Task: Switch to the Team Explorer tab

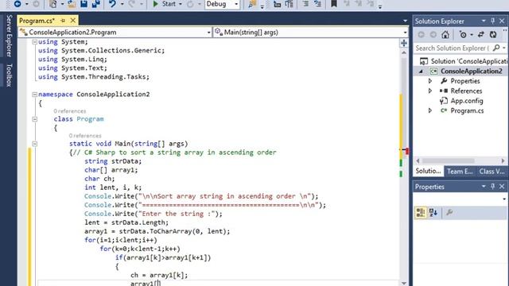Action: 460,172
